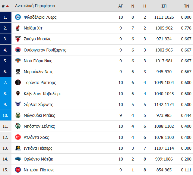Image resolution: width=193 pixels, height=175 pixels.
Task: Click the Atlanta Hawks logo
Action: click(18, 137)
